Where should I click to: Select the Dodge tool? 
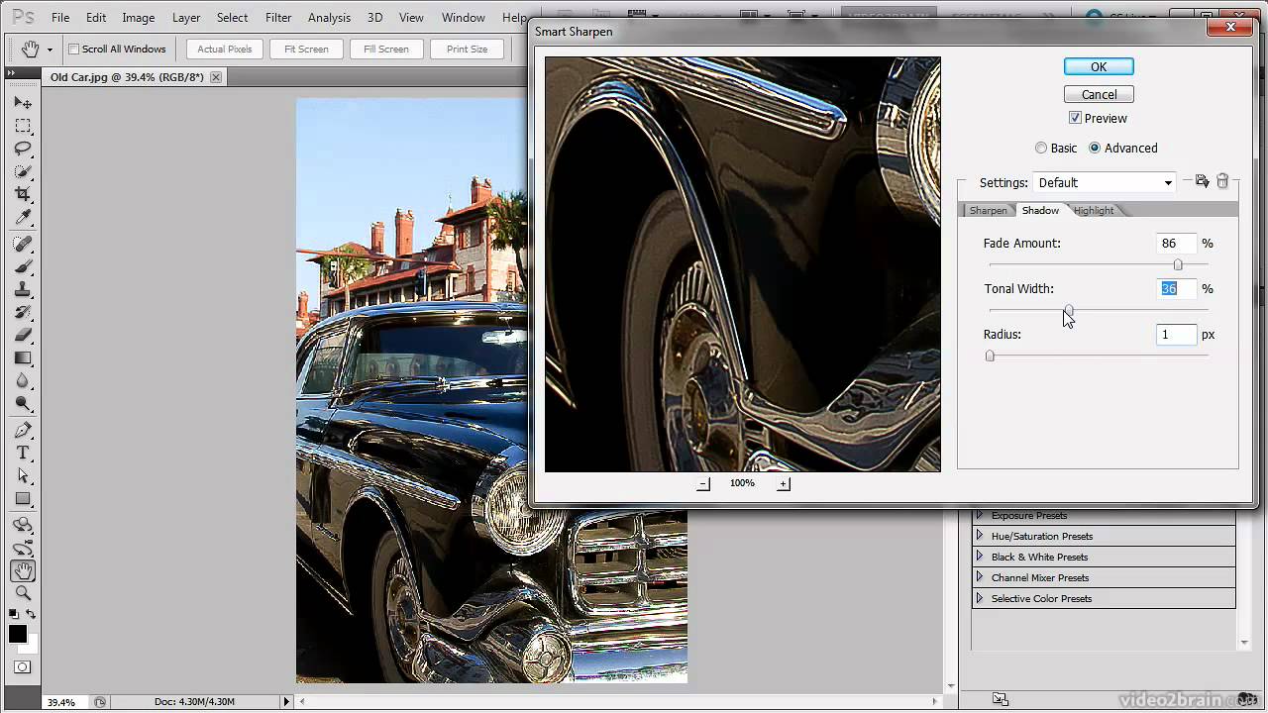(x=23, y=403)
